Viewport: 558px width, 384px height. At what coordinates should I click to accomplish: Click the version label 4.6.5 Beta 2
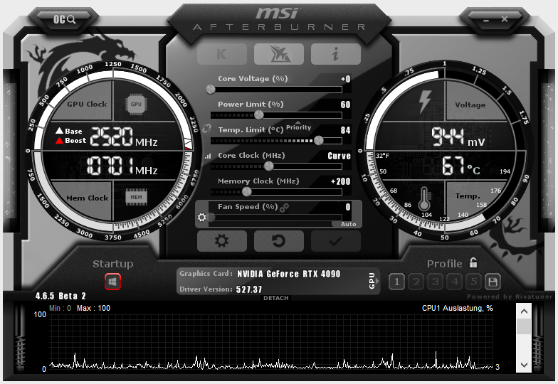(x=60, y=296)
